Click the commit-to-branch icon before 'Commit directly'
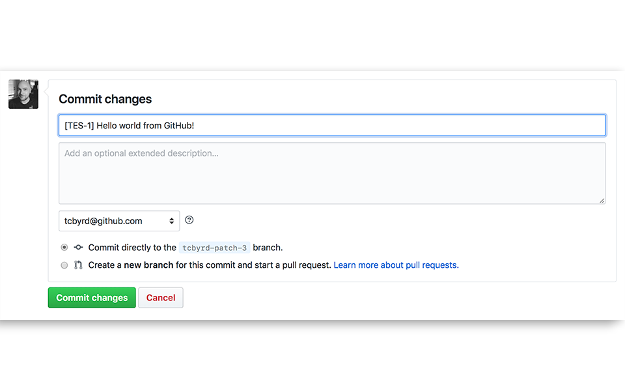 click(x=78, y=248)
